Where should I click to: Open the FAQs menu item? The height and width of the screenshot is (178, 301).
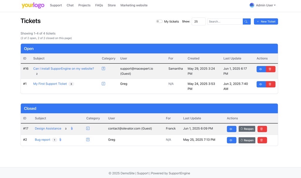pos(99,5)
